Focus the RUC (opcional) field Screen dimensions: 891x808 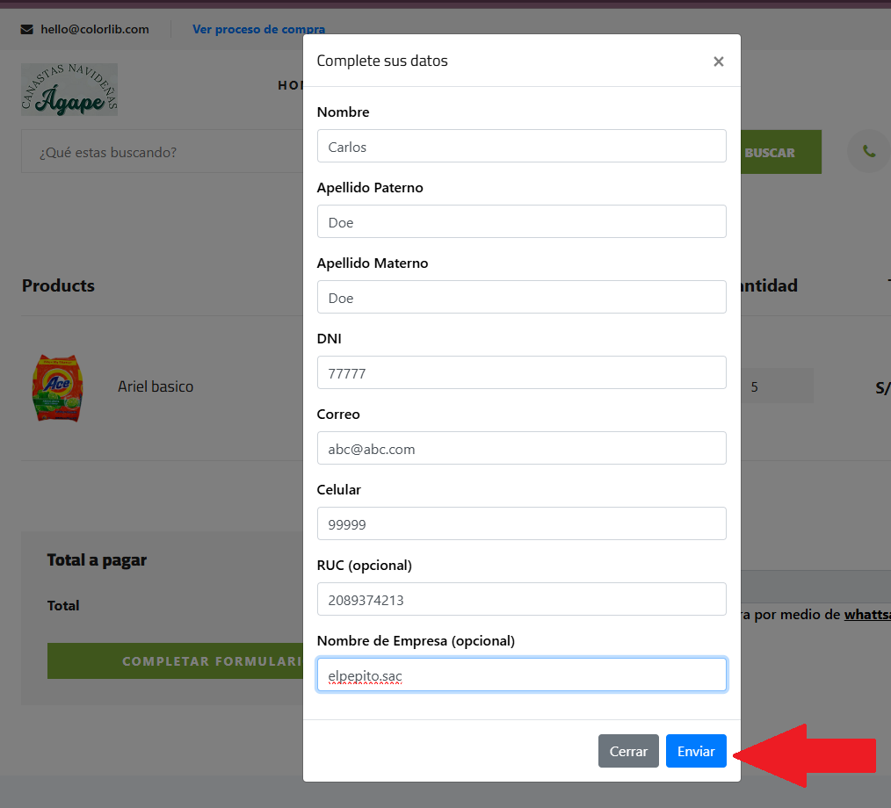pos(521,600)
